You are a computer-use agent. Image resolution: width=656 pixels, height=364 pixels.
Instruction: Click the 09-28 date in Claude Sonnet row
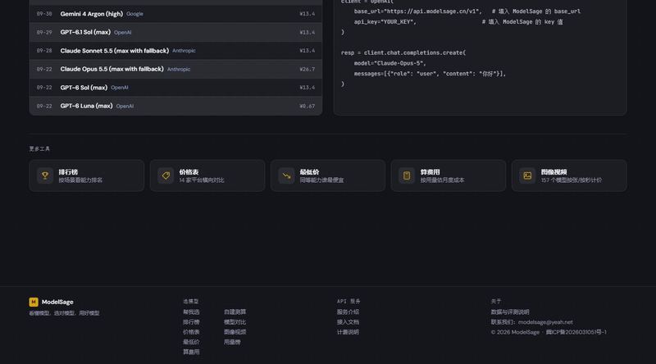[44, 51]
